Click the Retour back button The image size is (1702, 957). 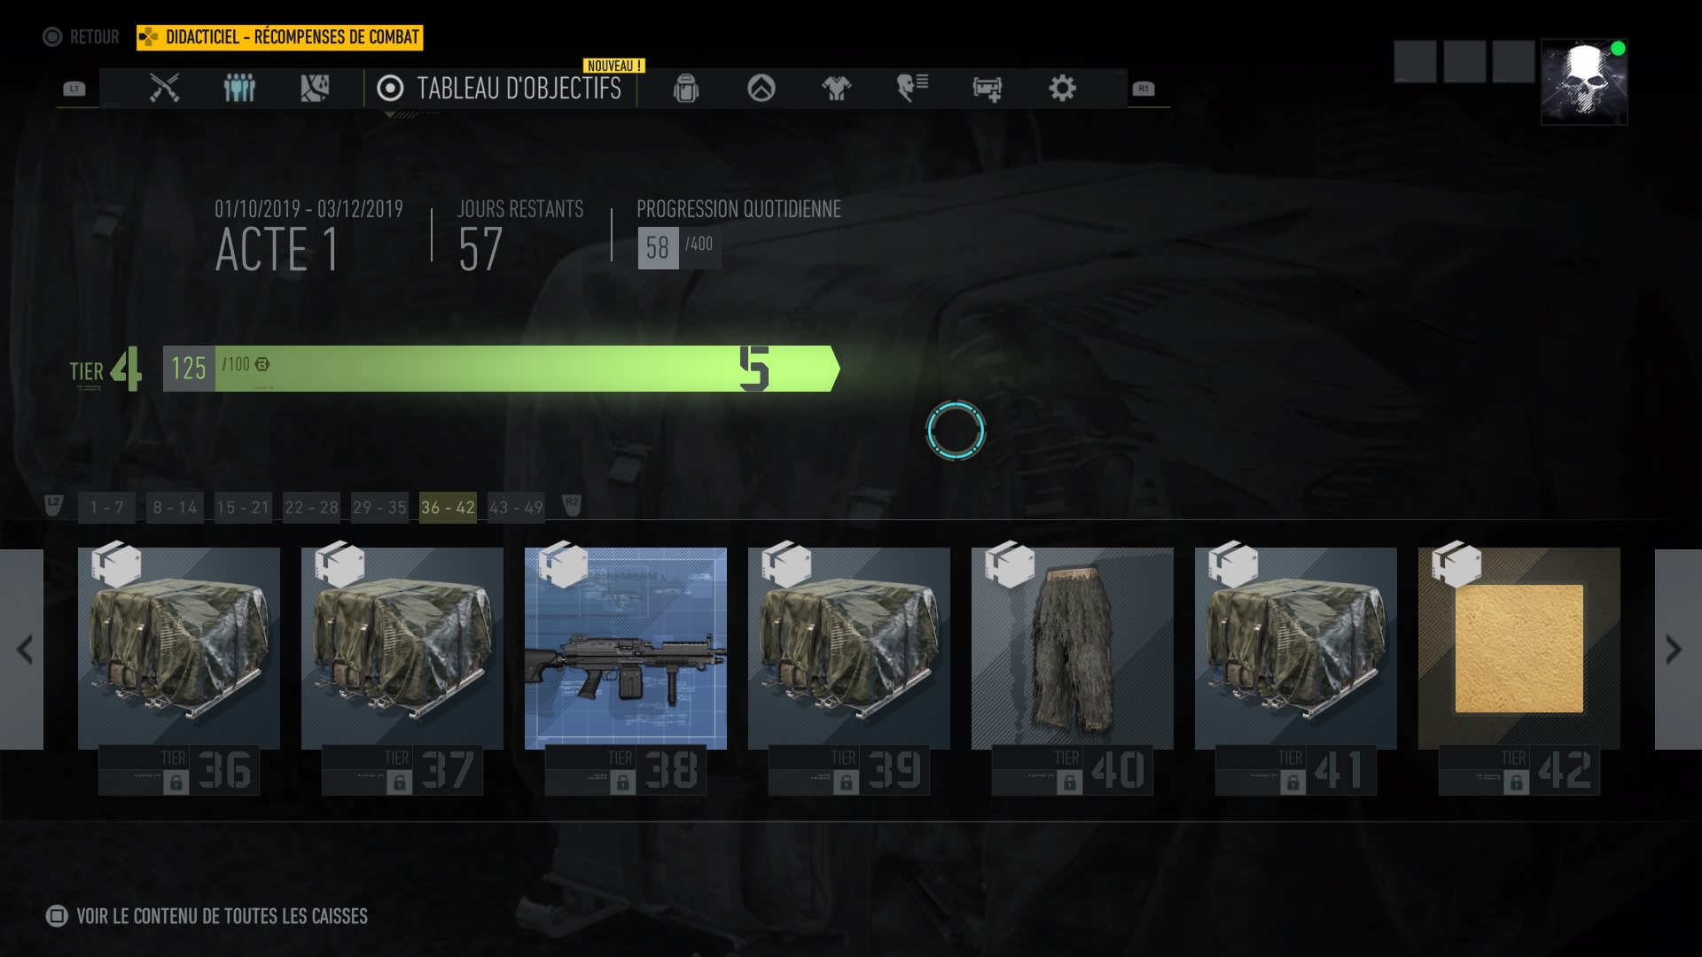click(81, 36)
